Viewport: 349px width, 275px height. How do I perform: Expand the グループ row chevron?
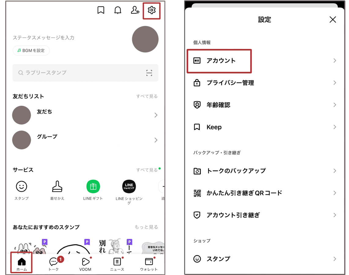click(x=156, y=140)
